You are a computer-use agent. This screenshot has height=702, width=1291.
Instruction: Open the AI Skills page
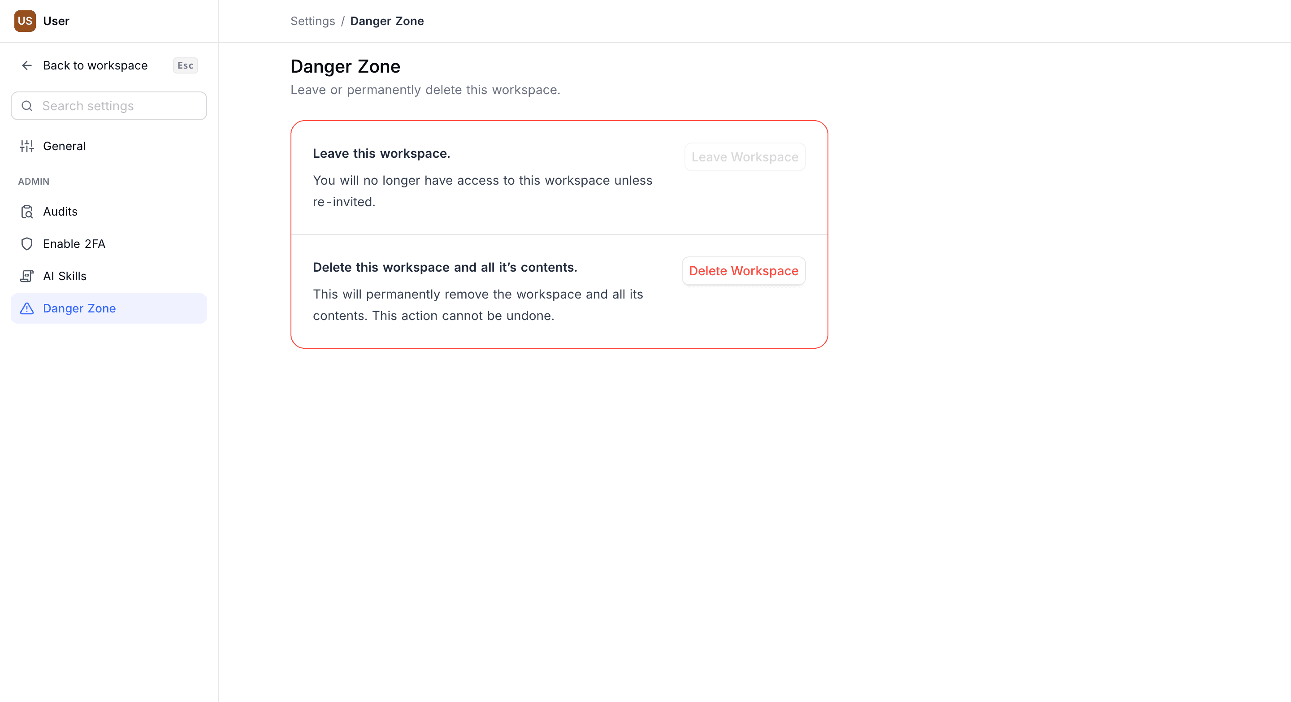109,276
